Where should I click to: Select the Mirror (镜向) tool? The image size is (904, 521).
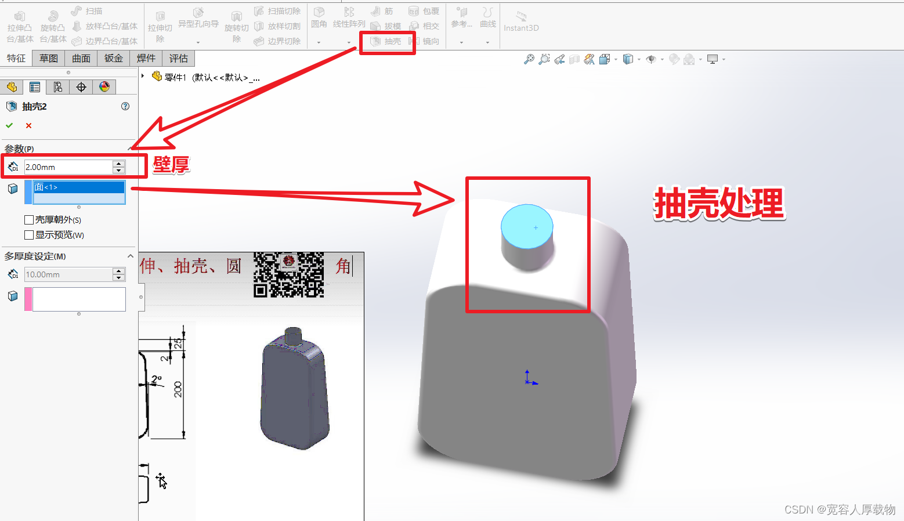[x=424, y=41]
